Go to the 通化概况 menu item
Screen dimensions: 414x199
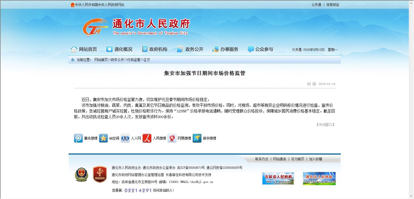(x=119, y=49)
